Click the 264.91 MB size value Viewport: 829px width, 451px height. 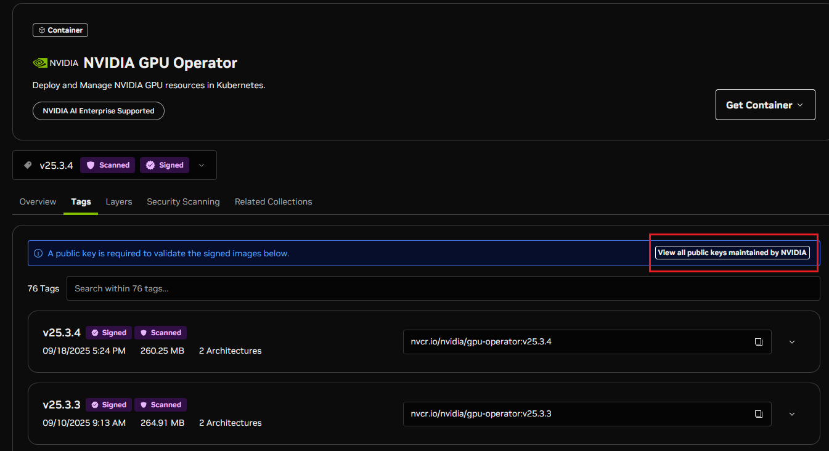(x=162, y=423)
